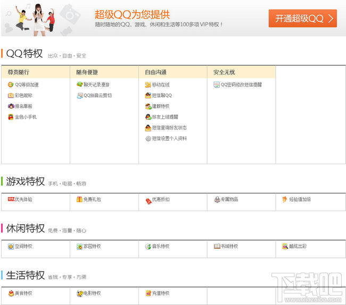Open the 家园特权 link
The width and height of the screenshot is (346, 305).
92,246
